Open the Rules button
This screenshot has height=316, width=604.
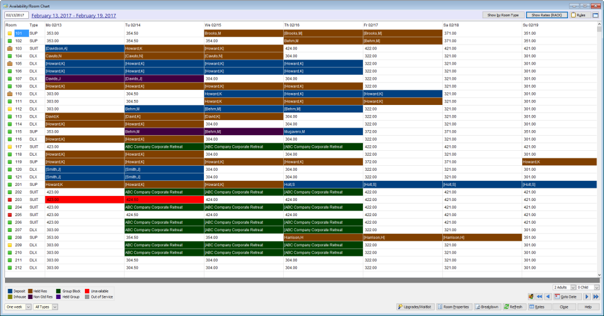coord(579,15)
